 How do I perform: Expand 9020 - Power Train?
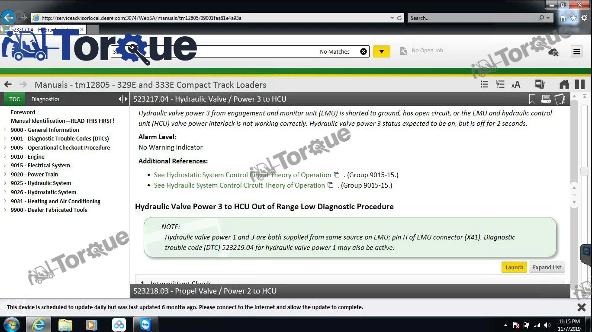point(5,174)
